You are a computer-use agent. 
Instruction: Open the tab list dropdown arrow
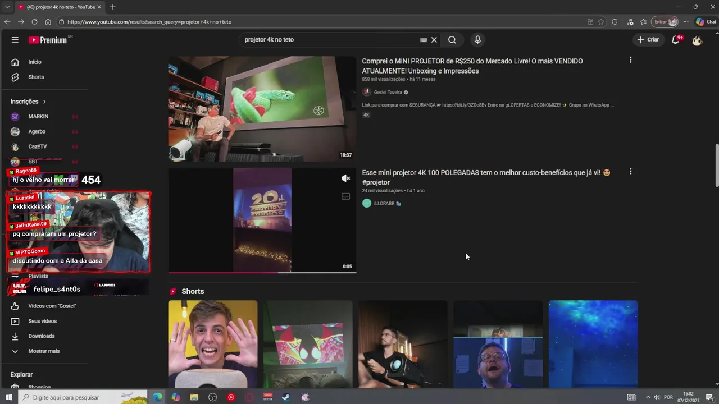(7, 7)
